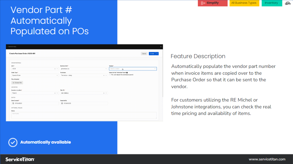Screen dimensions: 293x164
Task: Open the Order Type dropdown
Action: click(x=35, y=75)
